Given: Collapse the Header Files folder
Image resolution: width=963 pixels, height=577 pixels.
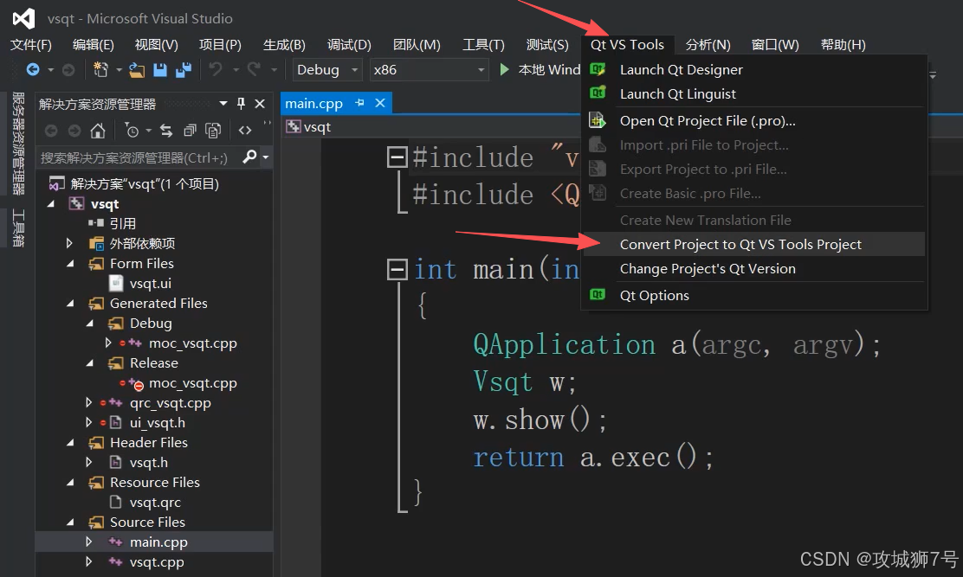Looking at the screenshot, I should pyautogui.click(x=69, y=443).
